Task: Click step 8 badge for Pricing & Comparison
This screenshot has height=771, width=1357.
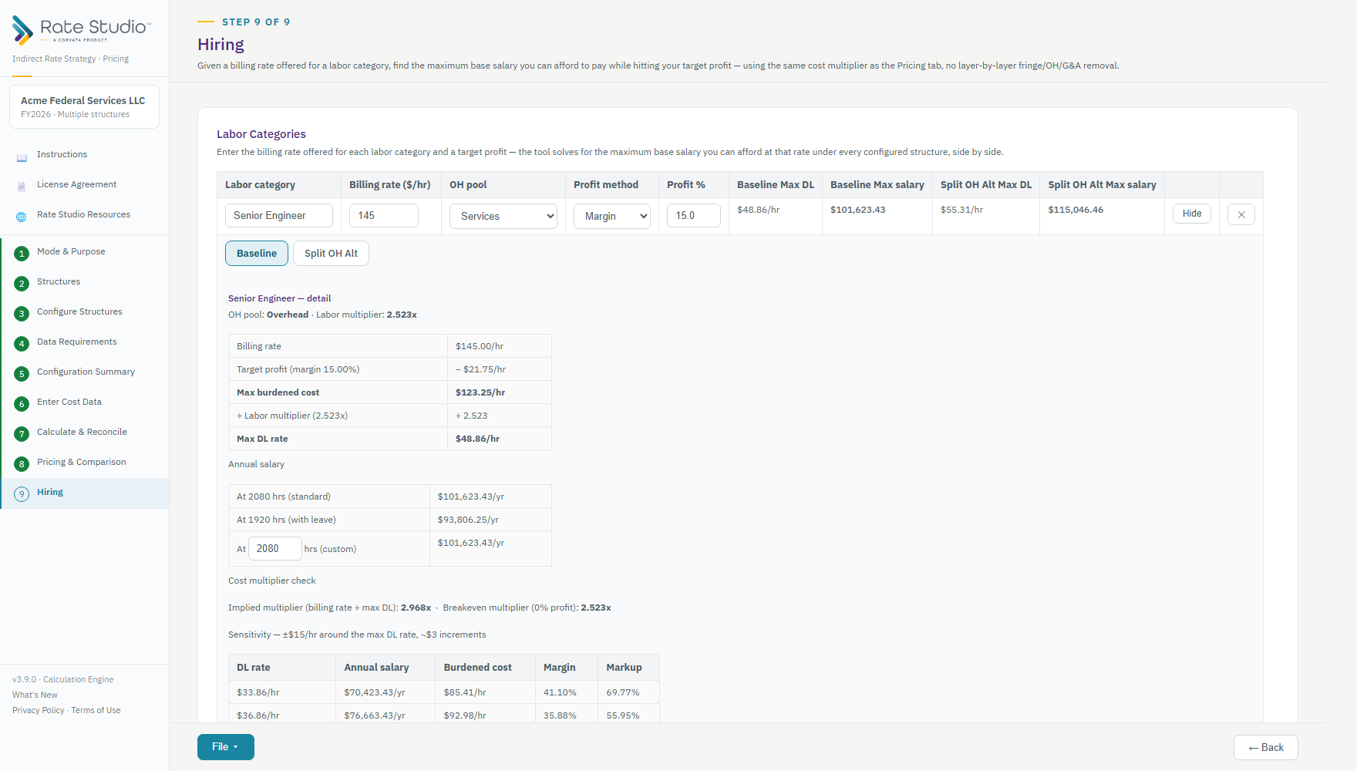Action: (22, 464)
